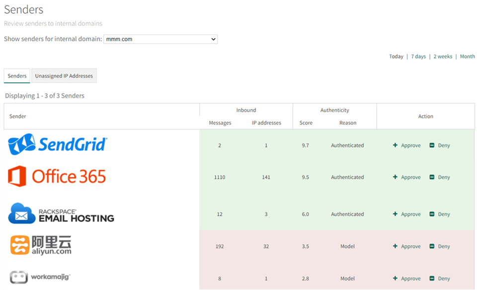Approve the Office 365 sender
Screen dimensions: 477x290
(x=407, y=177)
